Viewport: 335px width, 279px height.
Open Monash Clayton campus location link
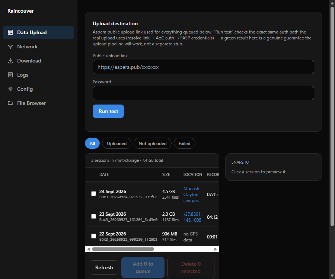click(191, 195)
